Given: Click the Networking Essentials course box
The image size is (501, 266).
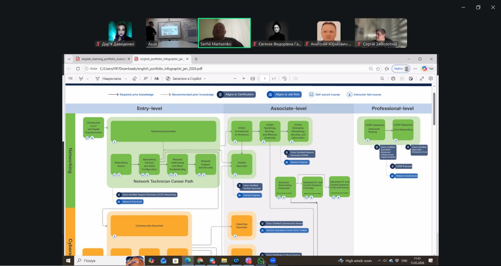Looking at the screenshot, I should click(163, 131).
